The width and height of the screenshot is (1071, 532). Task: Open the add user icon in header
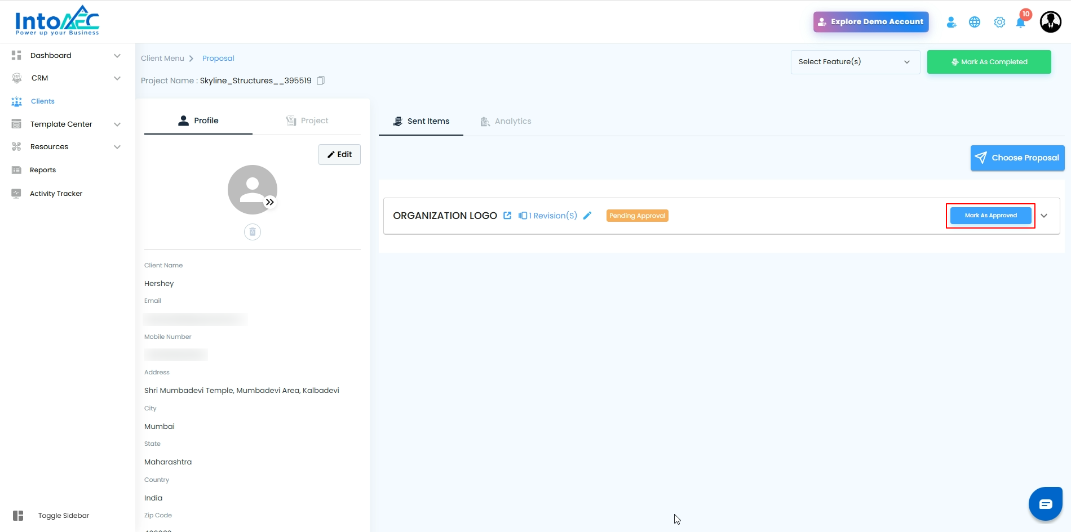point(951,22)
